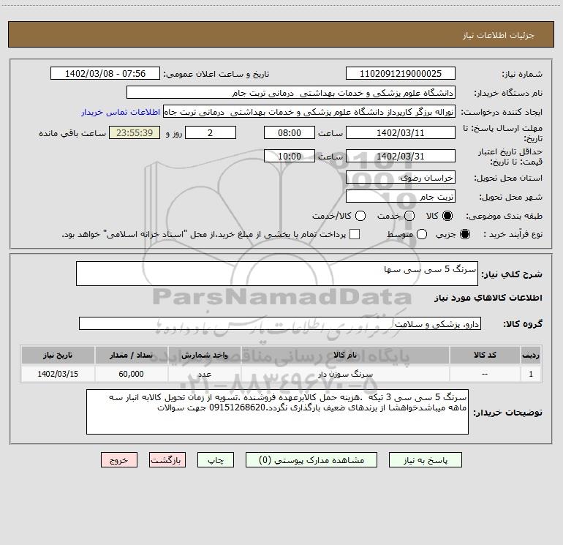The height and width of the screenshot is (545, 563).
Task: Click the remaining time countdown 23:55:39
Action: pos(135,132)
